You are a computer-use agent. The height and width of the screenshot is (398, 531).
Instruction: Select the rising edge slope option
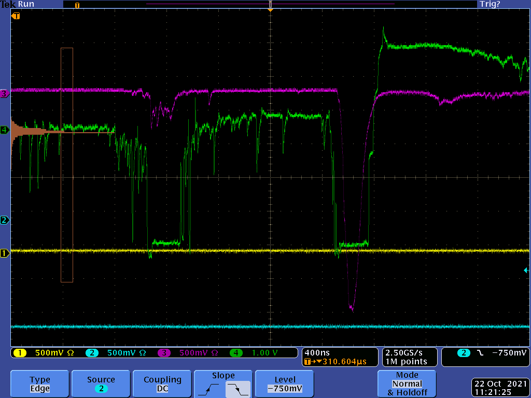point(209,388)
